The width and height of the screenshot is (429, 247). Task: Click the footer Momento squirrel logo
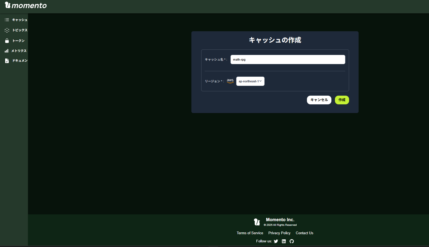click(257, 222)
